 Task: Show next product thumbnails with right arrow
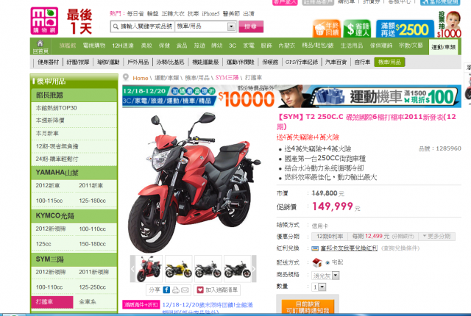(254, 269)
